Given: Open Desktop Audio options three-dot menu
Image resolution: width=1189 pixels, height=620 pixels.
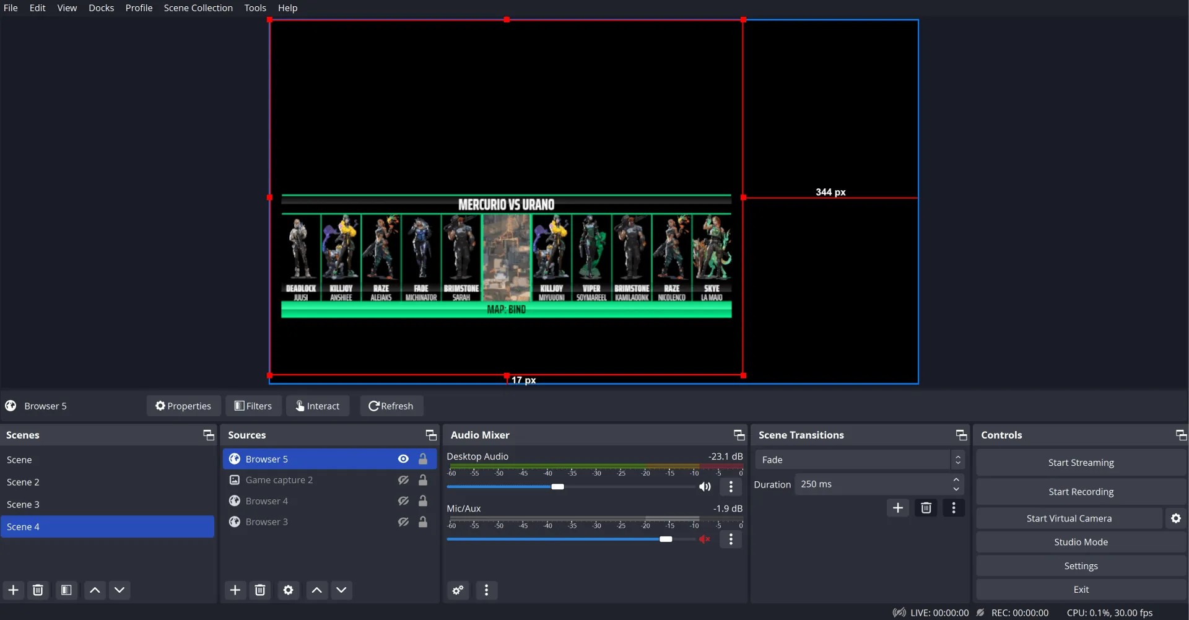Looking at the screenshot, I should click(x=731, y=487).
